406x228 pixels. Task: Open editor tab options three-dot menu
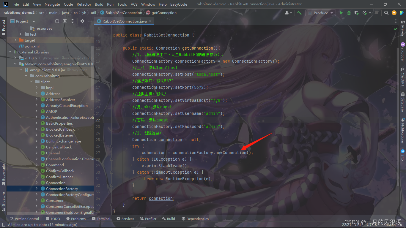click(x=396, y=21)
